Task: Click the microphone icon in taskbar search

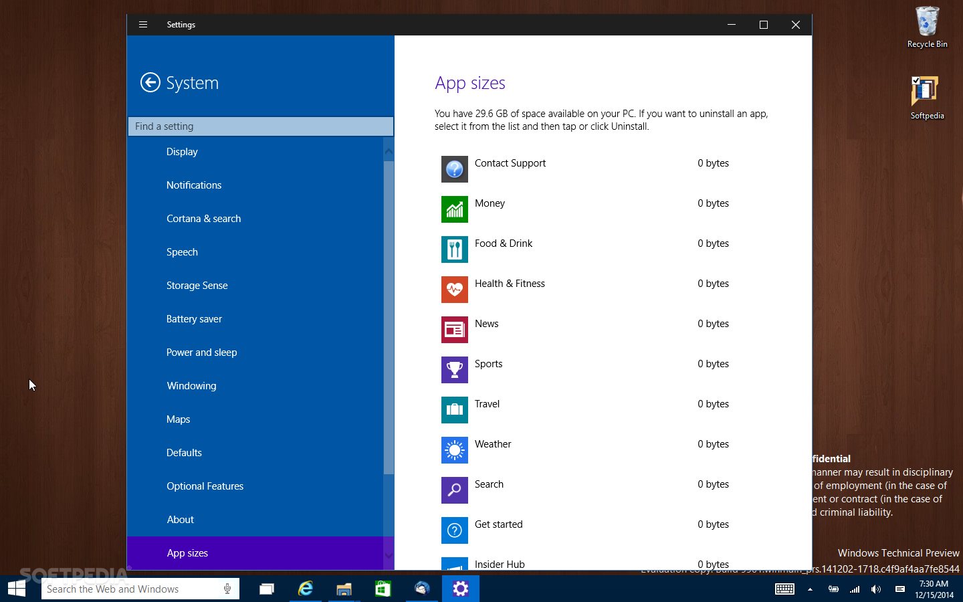Action: pyautogui.click(x=227, y=589)
